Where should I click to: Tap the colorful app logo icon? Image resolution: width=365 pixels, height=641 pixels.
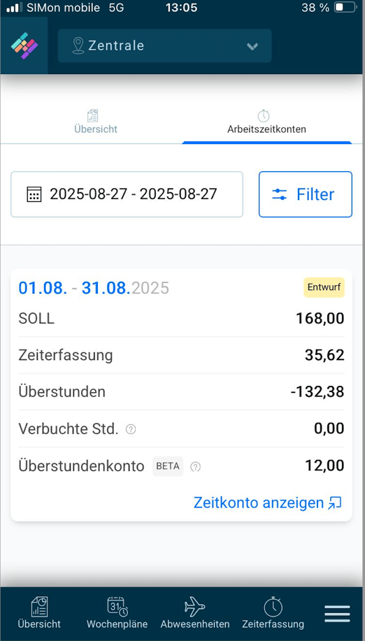point(24,45)
